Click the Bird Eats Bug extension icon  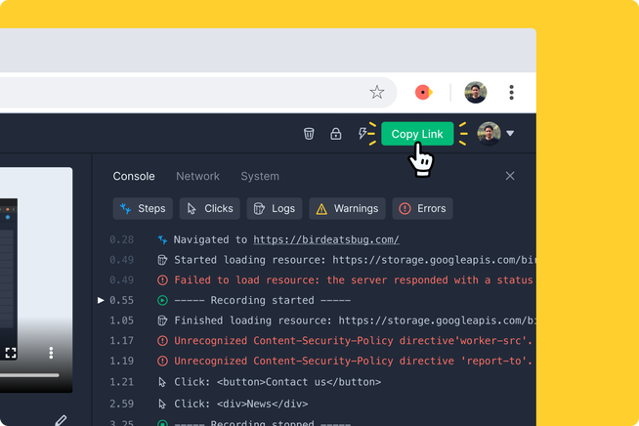click(x=423, y=92)
